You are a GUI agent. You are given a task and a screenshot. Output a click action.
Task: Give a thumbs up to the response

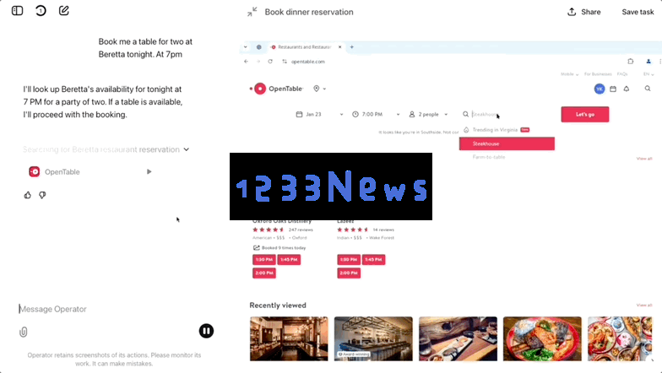click(27, 195)
